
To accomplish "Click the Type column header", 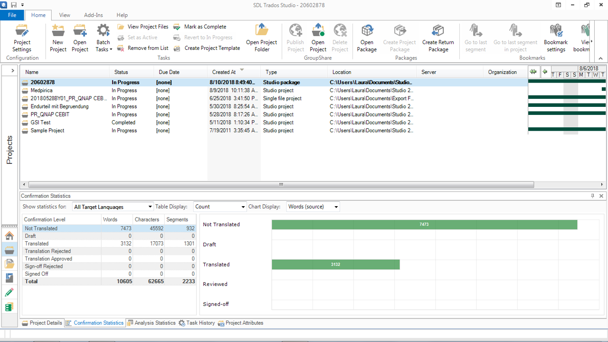I will click(x=294, y=72).
